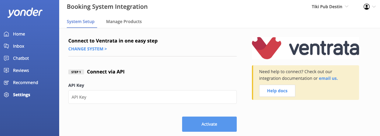The height and width of the screenshot is (136, 380).
Task: Click the Reviews star icon
Action: (6, 70)
